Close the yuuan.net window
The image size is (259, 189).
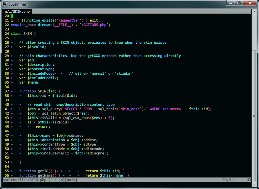click(x=250, y=3)
